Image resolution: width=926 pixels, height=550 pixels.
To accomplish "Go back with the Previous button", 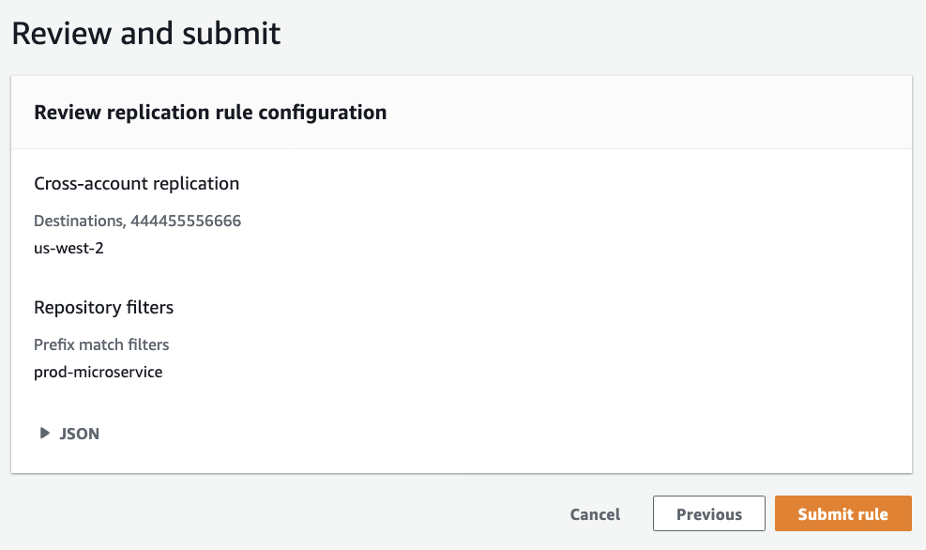I will 708,514.
